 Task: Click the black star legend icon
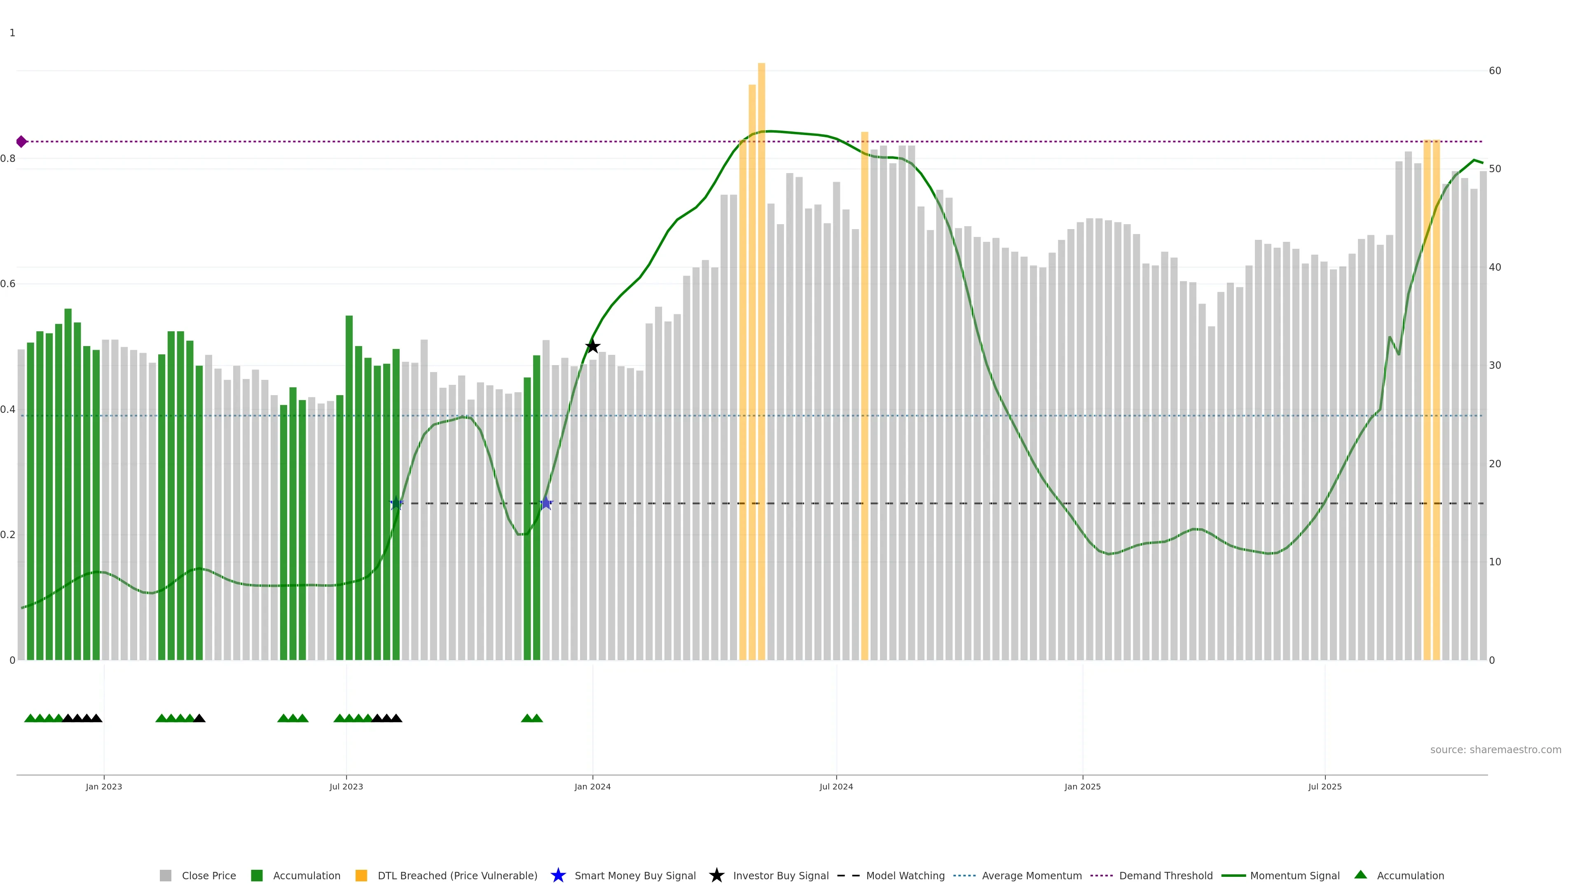(x=716, y=875)
